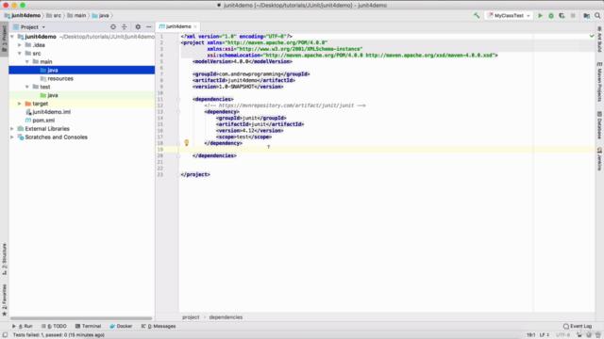Expand the .idea folder arrow
Screen dimensions: 604x339
coord(20,45)
